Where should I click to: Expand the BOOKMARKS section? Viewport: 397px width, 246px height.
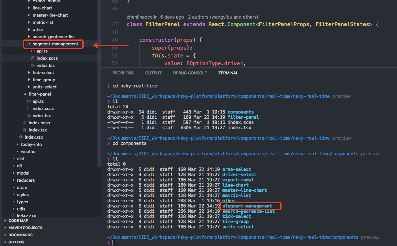[x=5, y=235]
